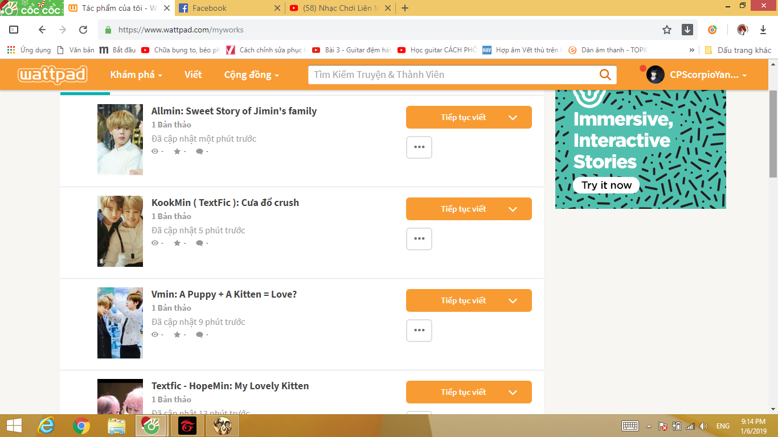This screenshot has width=778, height=437.
Task: Click the Allmin story cover thumbnail
Action: pyautogui.click(x=120, y=139)
